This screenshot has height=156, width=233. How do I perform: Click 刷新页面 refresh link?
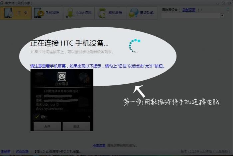click(189, 10)
